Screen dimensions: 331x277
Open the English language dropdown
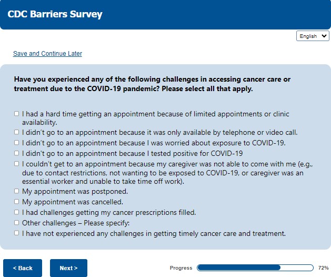(x=313, y=36)
